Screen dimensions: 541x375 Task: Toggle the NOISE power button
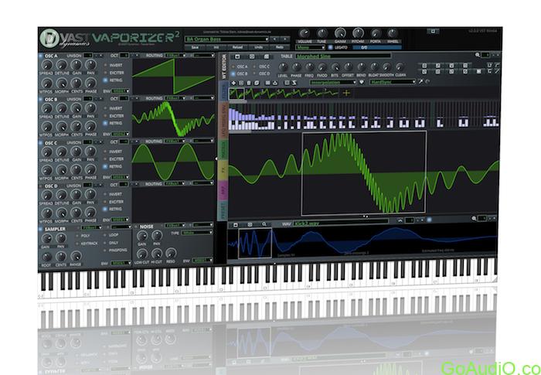click(x=135, y=227)
